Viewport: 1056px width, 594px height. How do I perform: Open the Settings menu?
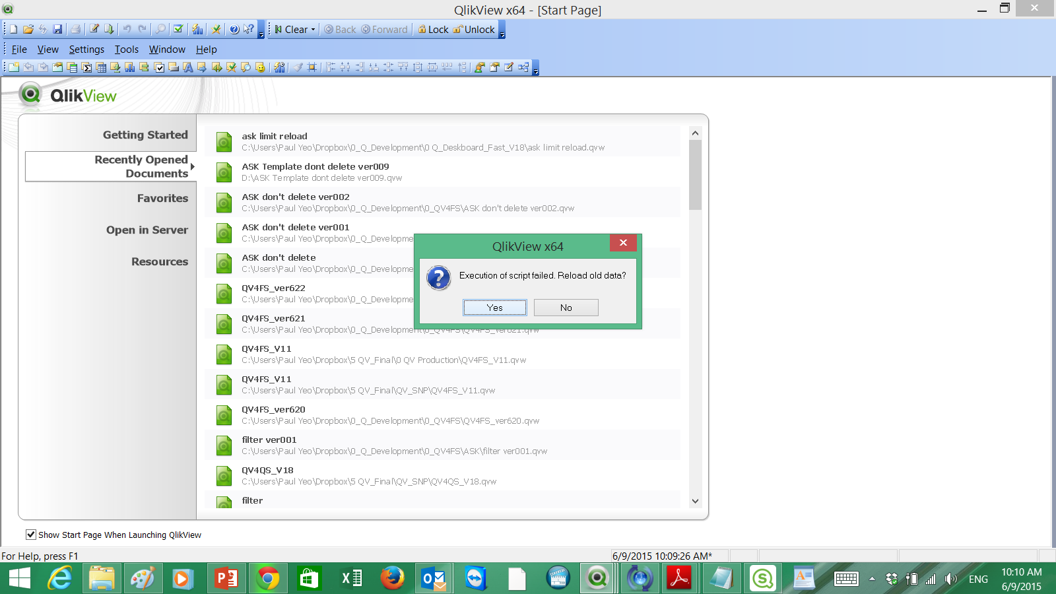(x=86, y=49)
